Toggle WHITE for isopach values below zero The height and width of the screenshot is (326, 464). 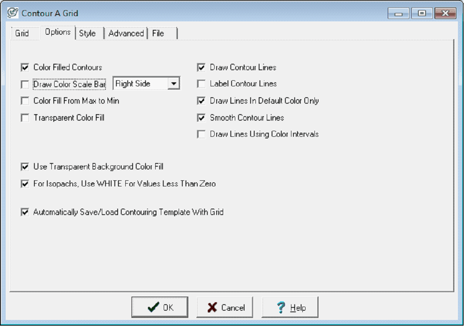click(x=25, y=184)
